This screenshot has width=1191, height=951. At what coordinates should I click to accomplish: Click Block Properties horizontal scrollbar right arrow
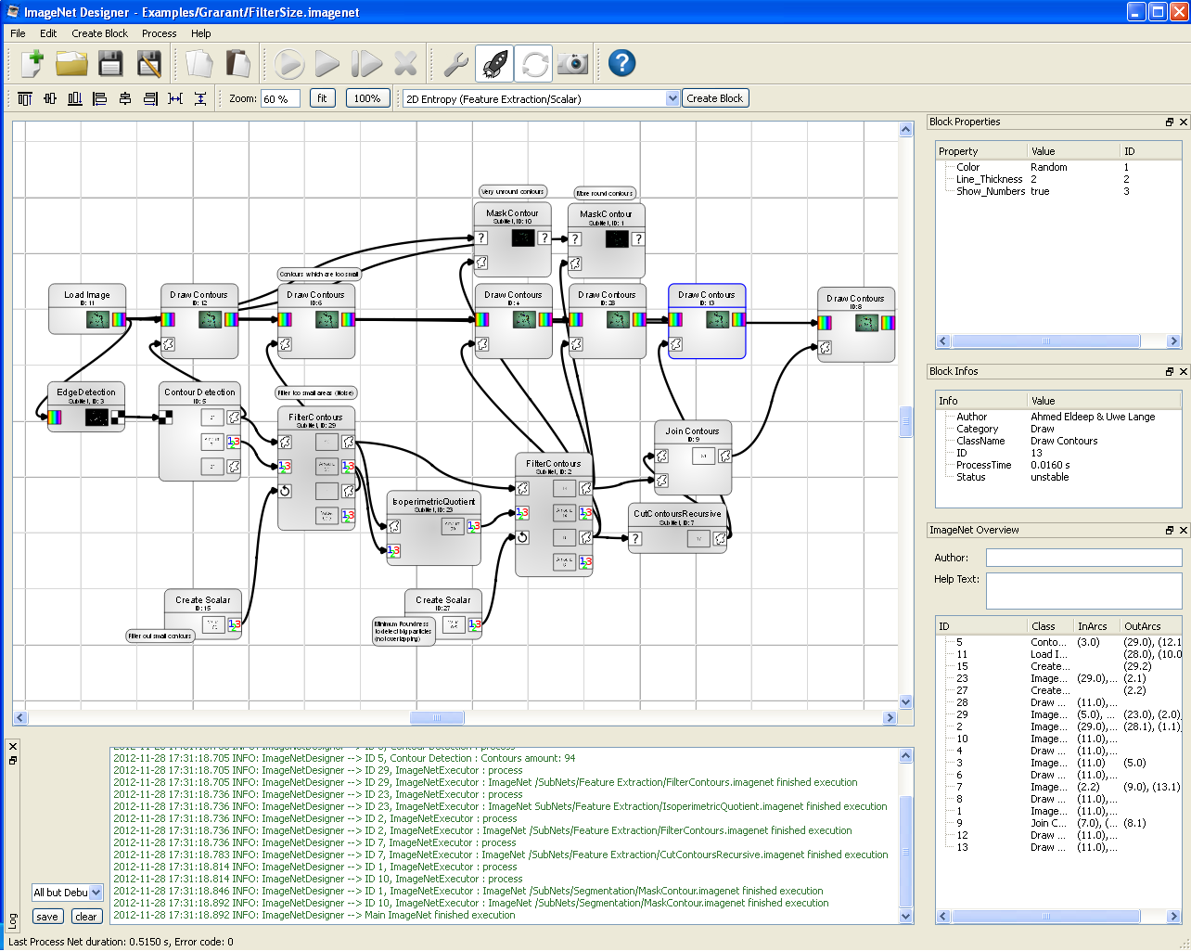pyautogui.click(x=1173, y=341)
